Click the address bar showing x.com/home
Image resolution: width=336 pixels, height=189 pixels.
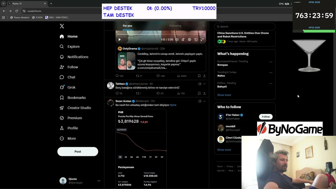[x=34, y=11]
